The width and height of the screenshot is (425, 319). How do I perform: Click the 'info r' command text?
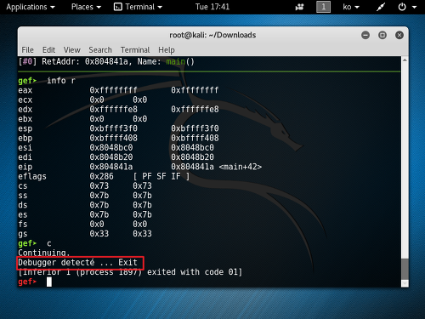tap(61, 81)
